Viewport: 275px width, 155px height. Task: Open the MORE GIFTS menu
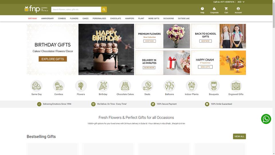coord(154,18)
